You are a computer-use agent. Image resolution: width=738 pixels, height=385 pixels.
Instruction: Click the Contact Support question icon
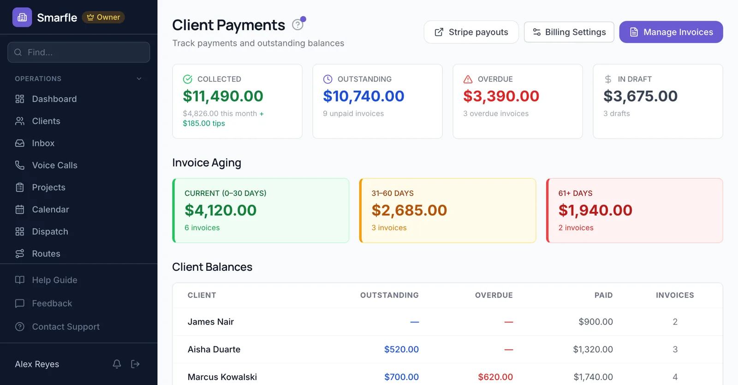pyautogui.click(x=20, y=327)
